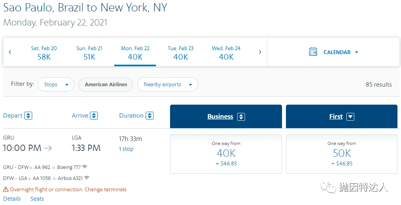Sort flights by Duration icon

150,116
